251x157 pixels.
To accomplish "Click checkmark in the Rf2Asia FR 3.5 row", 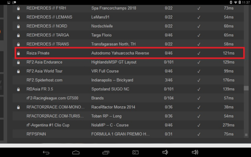I will click(199, 89).
